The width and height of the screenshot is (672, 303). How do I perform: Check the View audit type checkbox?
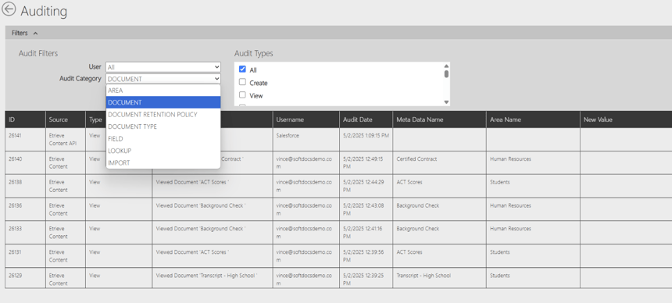point(242,95)
